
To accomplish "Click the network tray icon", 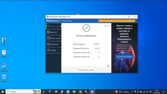I will (144, 92).
